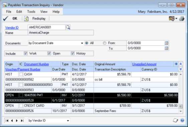Click the list scrollbar down arrow
The width and height of the screenshot is (188, 127).
click(x=181, y=111)
